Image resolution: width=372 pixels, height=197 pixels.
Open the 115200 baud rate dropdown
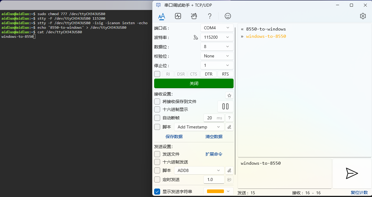point(217,37)
